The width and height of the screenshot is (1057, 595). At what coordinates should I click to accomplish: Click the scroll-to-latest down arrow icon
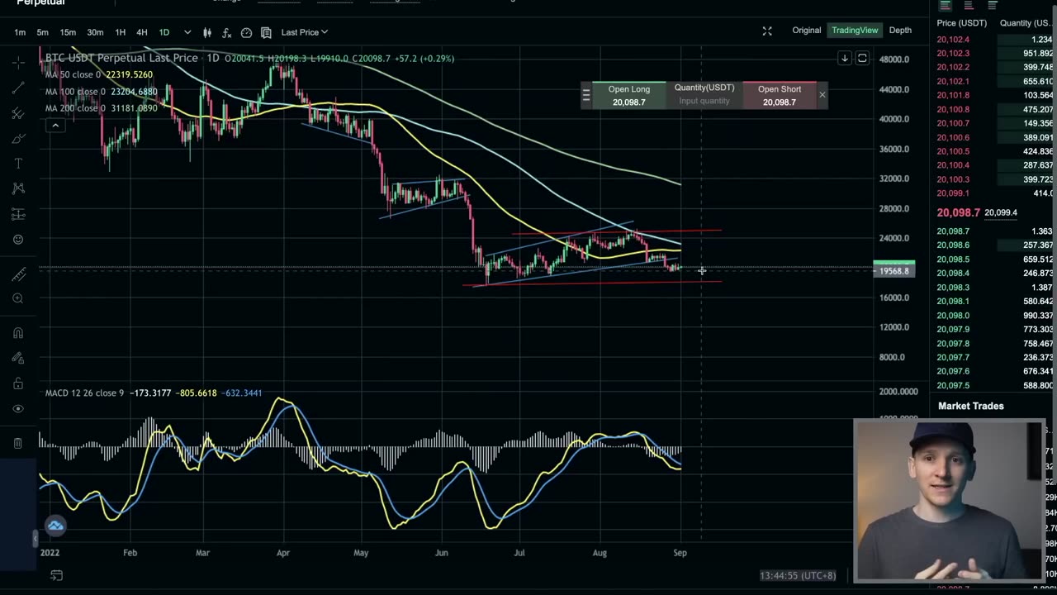(845, 58)
